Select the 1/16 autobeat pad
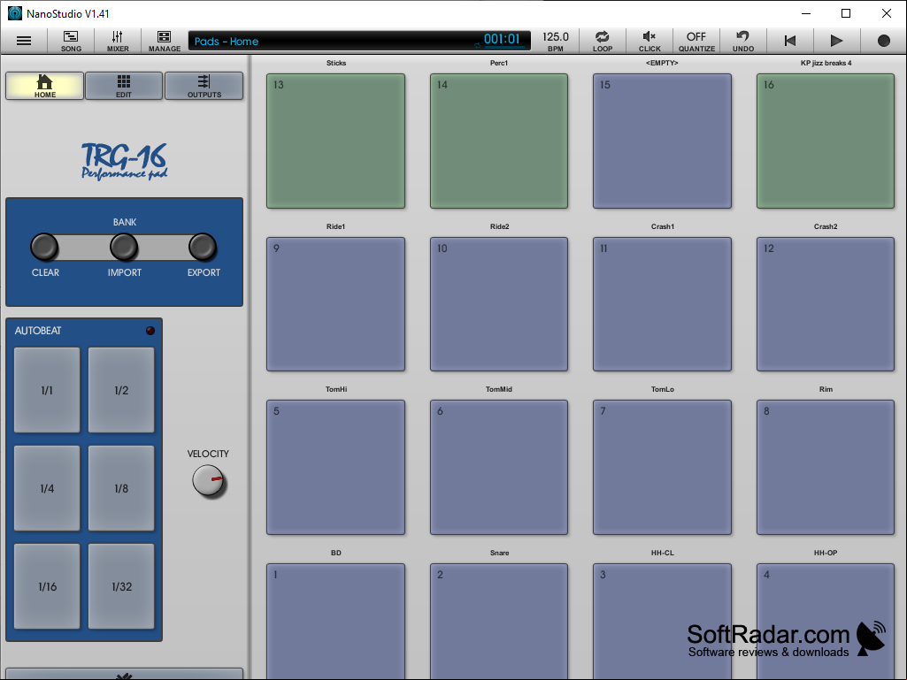This screenshot has width=907, height=680. coord(47,586)
